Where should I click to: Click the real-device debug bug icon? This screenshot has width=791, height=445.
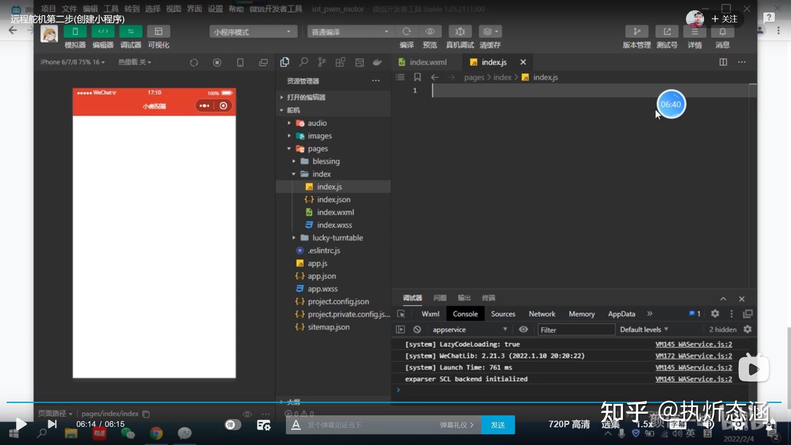pyautogui.click(x=460, y=32)
